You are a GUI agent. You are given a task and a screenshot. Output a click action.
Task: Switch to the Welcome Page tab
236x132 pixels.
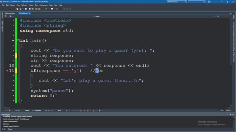(10, 13)
